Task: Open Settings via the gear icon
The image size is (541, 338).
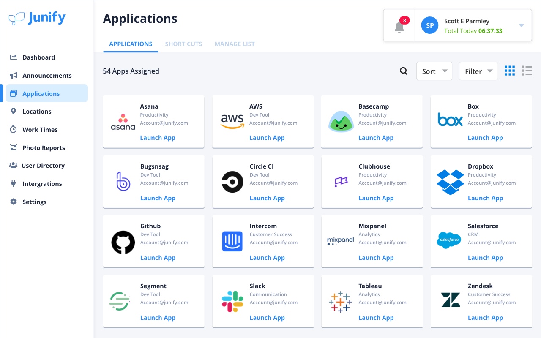Action: (x=13, y=202)
